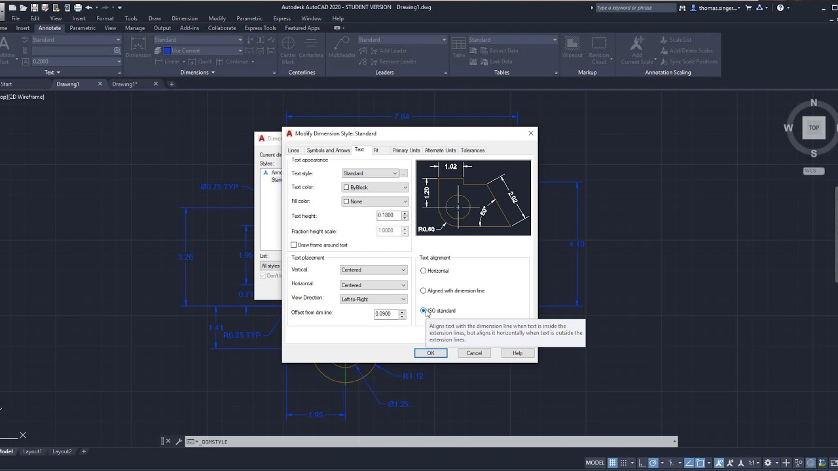
Task: Switch to the Tolerances tab
Action: (x=473, y=150)
